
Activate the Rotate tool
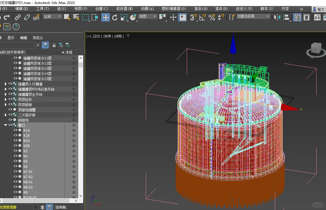(x=115, y=17)
